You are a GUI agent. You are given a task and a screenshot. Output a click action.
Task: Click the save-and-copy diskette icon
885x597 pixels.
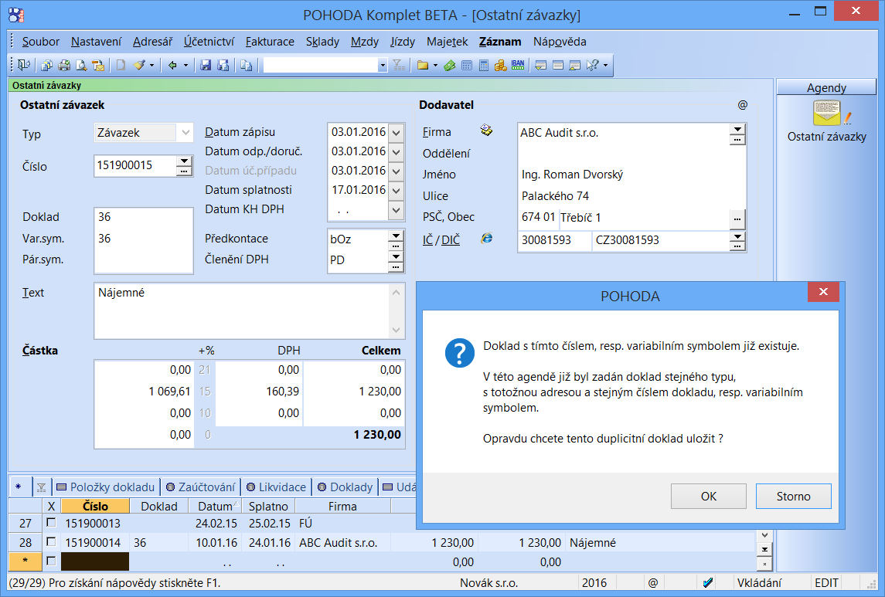pyautogui.click(x=223, y=66)
